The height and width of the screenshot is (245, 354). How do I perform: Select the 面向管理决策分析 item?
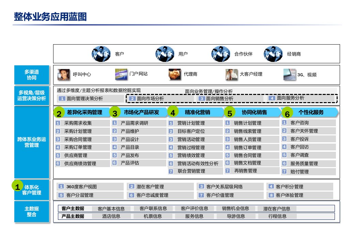tap(91, 99)
